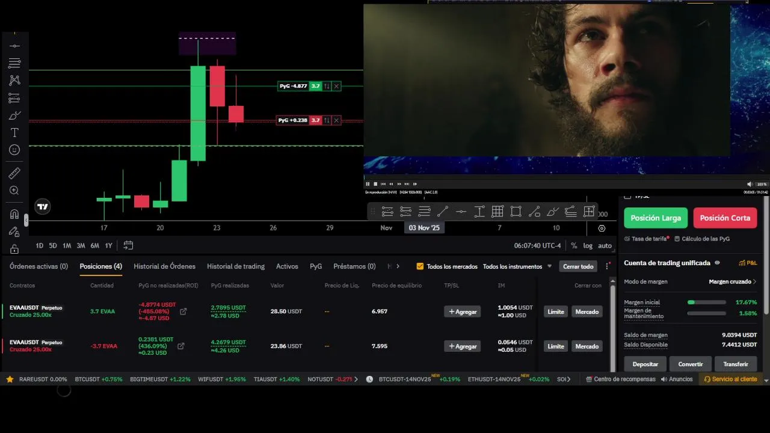Set chart range to 1Y
Screen dimensions: 770x433
coord(108,245)
